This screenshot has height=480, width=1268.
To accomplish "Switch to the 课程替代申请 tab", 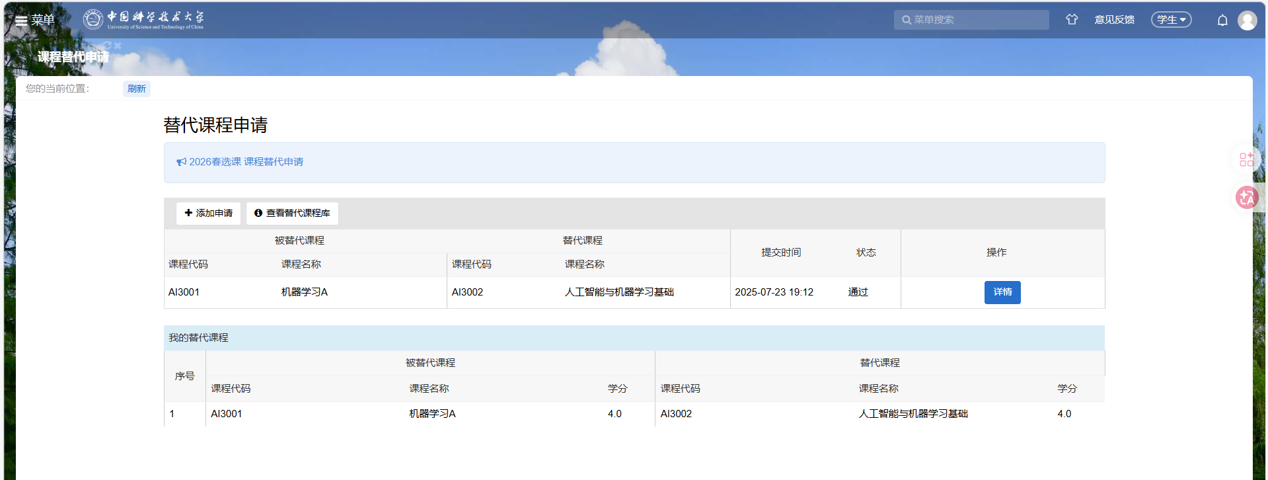I will pyautogui.click(x=73, y=58).
